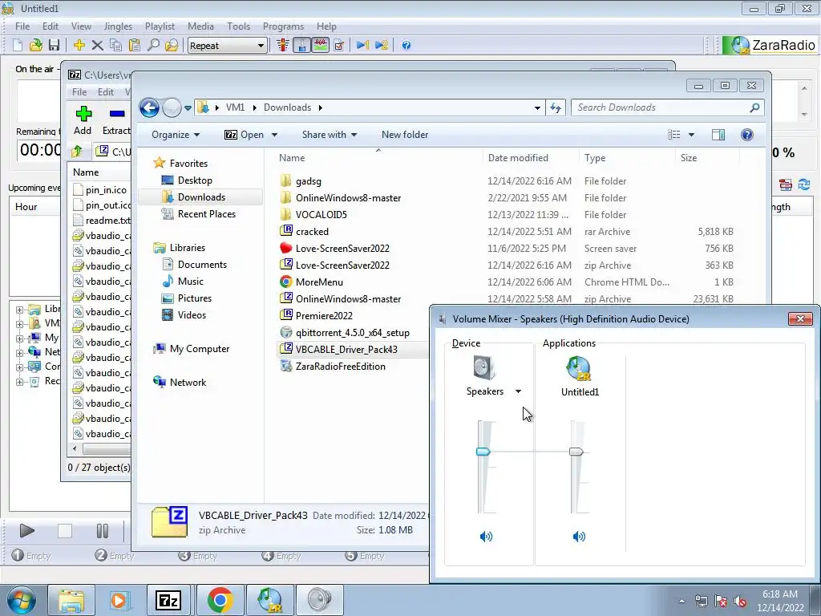821x616 pixels.
Task: Click the blue play arrow 2 icon
Action: click(382, 46)
